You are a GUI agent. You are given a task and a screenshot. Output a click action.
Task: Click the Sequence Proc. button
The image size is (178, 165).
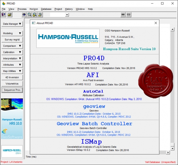(x=12, y=90)
